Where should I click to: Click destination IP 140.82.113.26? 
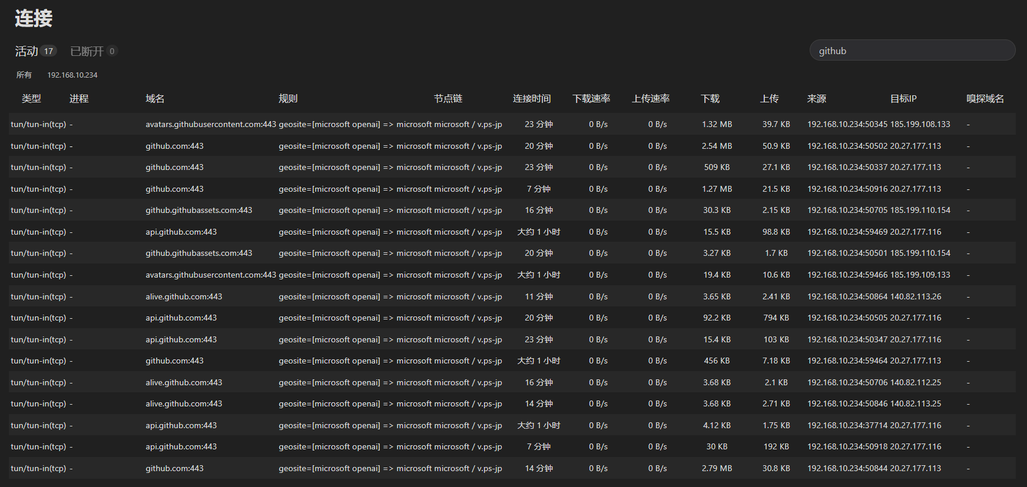916,296
